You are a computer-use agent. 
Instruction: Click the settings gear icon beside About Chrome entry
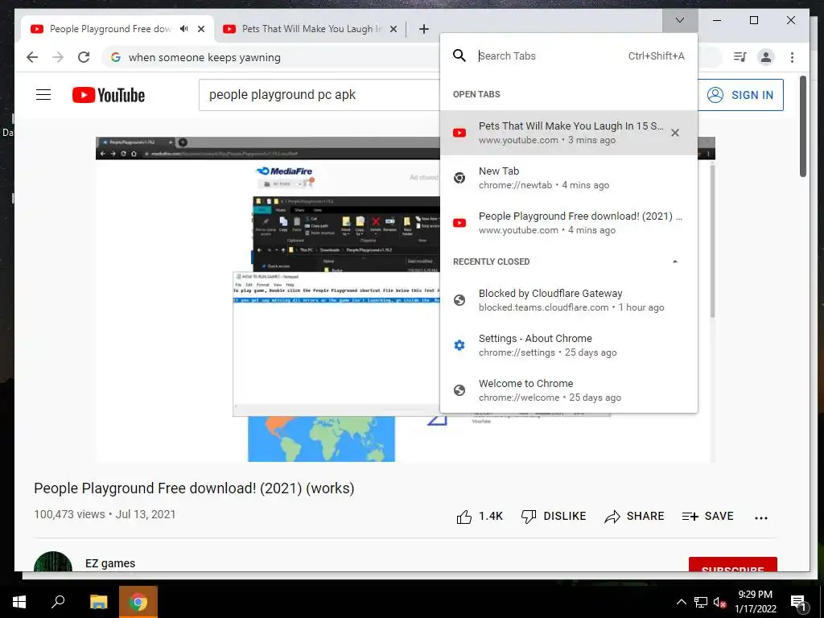coord(459,345)
